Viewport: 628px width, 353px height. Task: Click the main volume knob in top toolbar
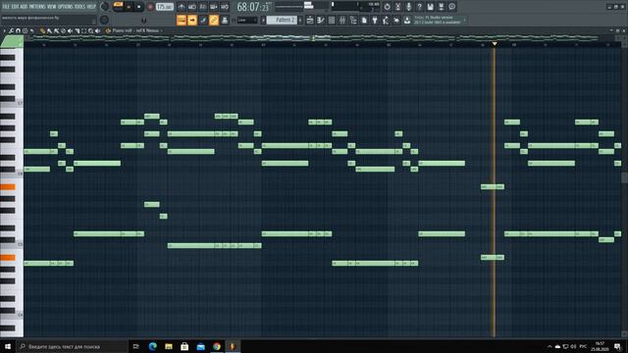coord(105,7)
